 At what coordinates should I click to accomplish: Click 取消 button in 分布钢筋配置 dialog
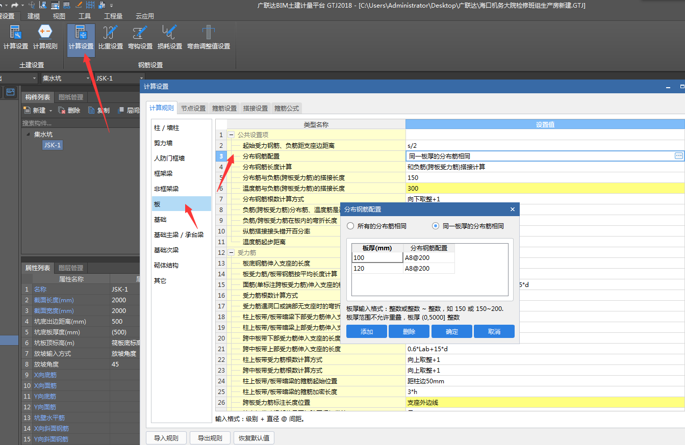click(x=494, y=331)
